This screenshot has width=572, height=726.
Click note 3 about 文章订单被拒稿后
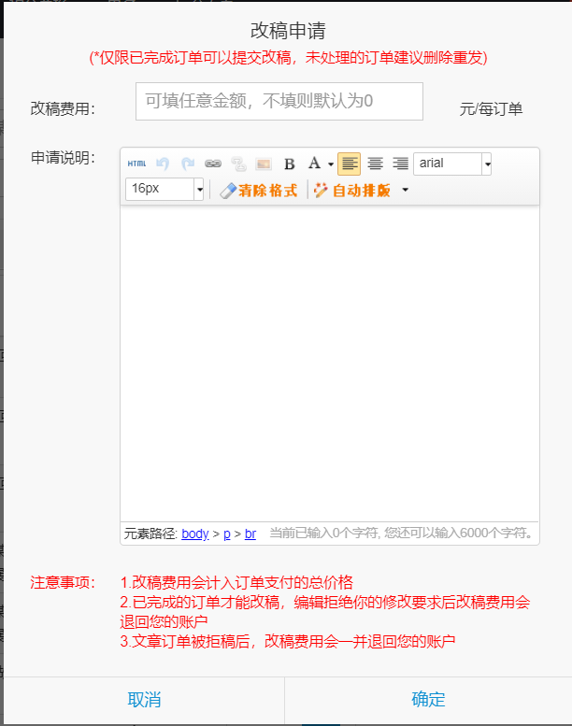(x=288, y=641)
